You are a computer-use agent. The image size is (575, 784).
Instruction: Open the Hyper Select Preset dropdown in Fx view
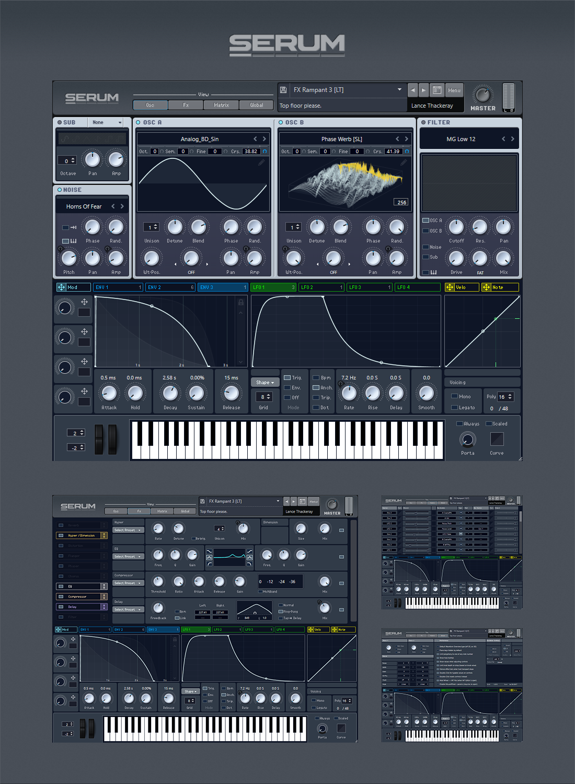128,530
